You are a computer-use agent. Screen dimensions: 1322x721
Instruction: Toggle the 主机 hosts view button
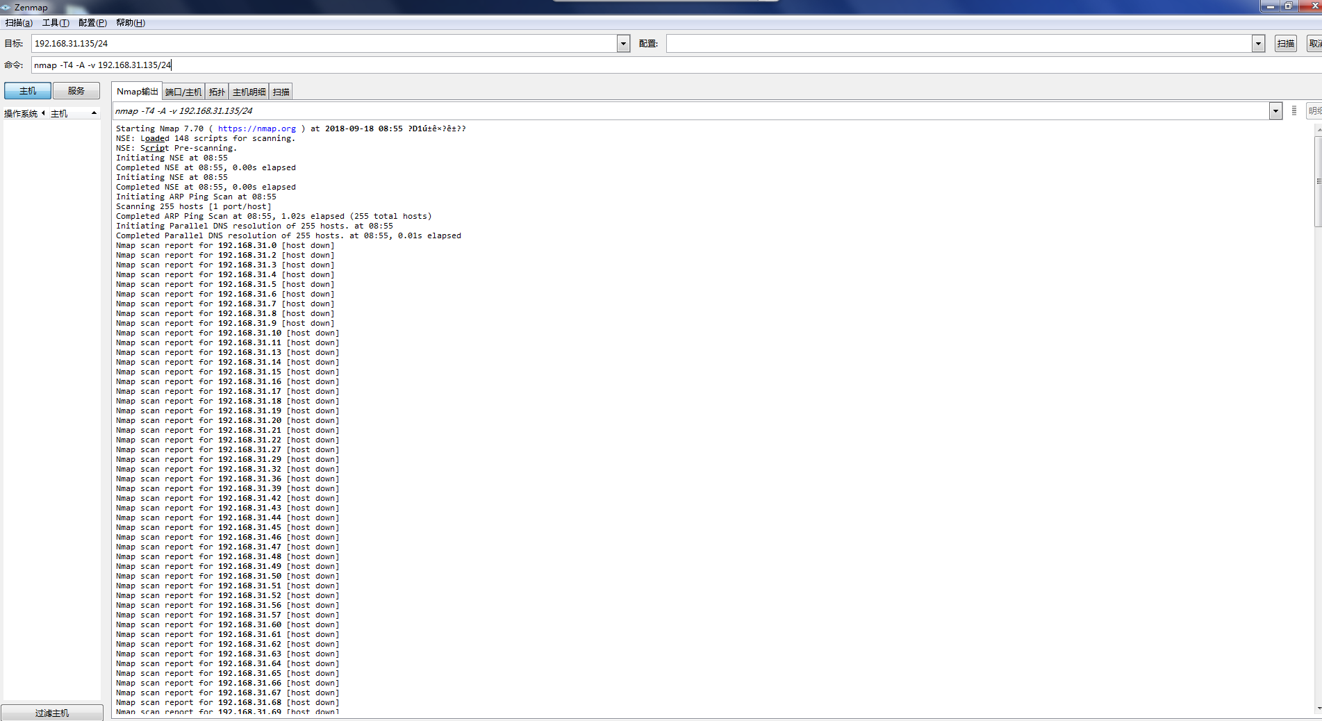point(28,91)
